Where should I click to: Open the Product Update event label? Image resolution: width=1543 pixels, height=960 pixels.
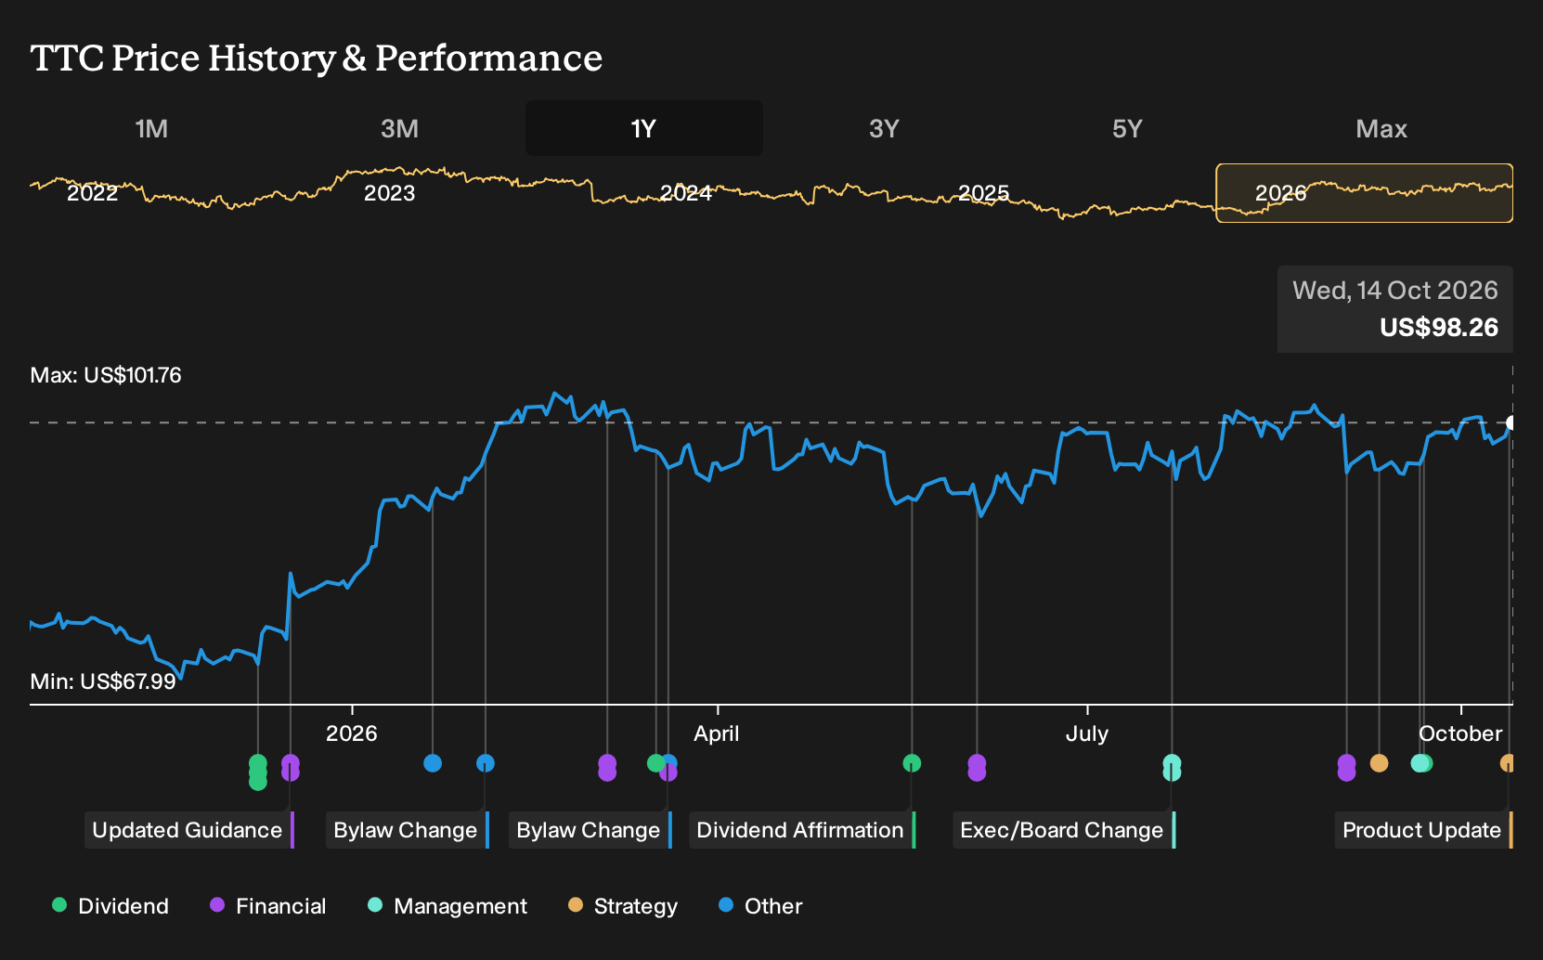point(1423,830)
